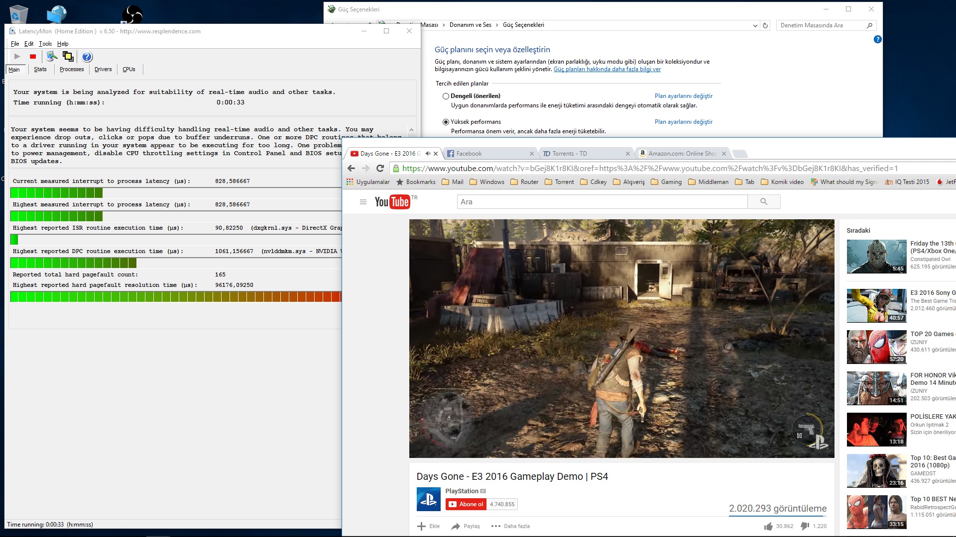Click the Chrome address bar URL
956x537 pixels.
pos(650,168)
